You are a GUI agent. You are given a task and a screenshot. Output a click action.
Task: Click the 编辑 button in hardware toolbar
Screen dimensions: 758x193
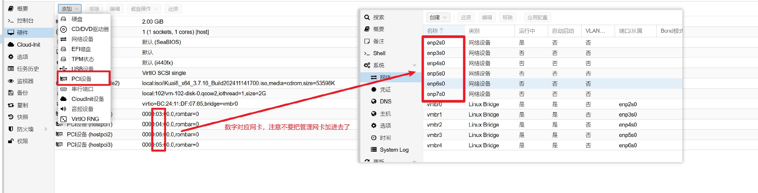pyautogui.click(x=115, y=9)
